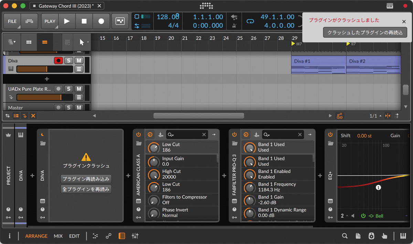Solo the UADx Pure Plate track

pyautogui.click(x=68, y=89)
